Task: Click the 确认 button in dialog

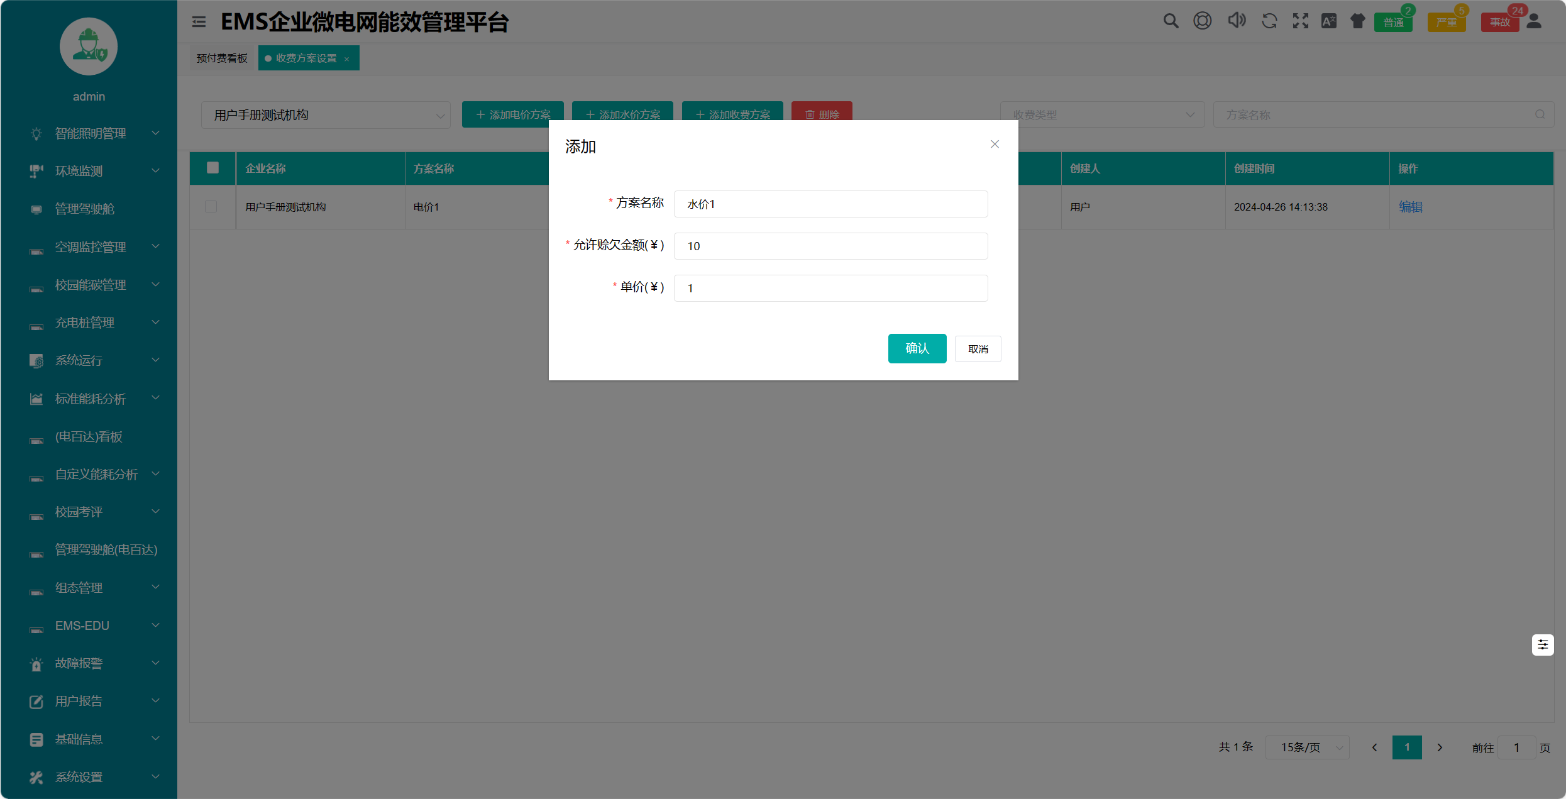Action: (917, 348)
